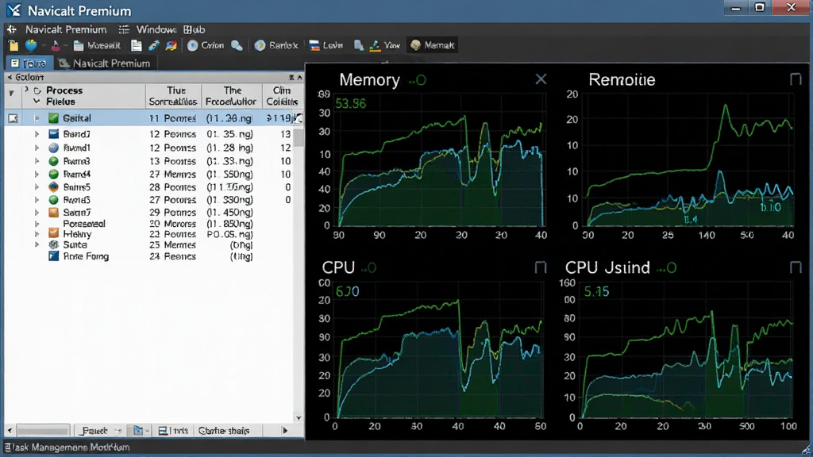The image size is (813, 457).
Task: Click the Gcilont panel header
Action: click(x=154, y=77)
